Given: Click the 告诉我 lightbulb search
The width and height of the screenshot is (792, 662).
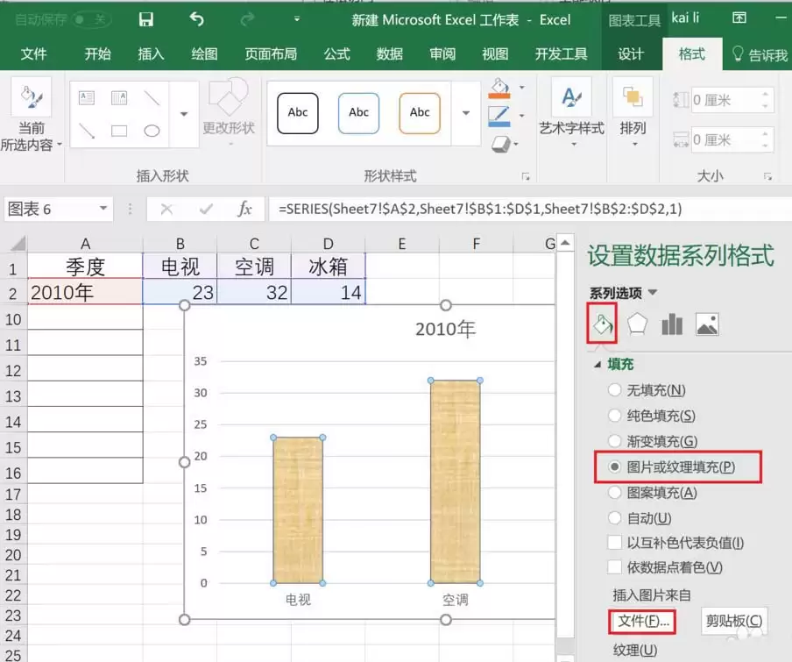Looking at the screenshot, I should [x=760, y=54].
